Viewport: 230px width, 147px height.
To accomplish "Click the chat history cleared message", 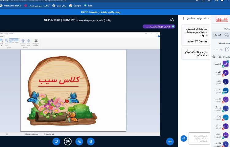I will point(196,54).
